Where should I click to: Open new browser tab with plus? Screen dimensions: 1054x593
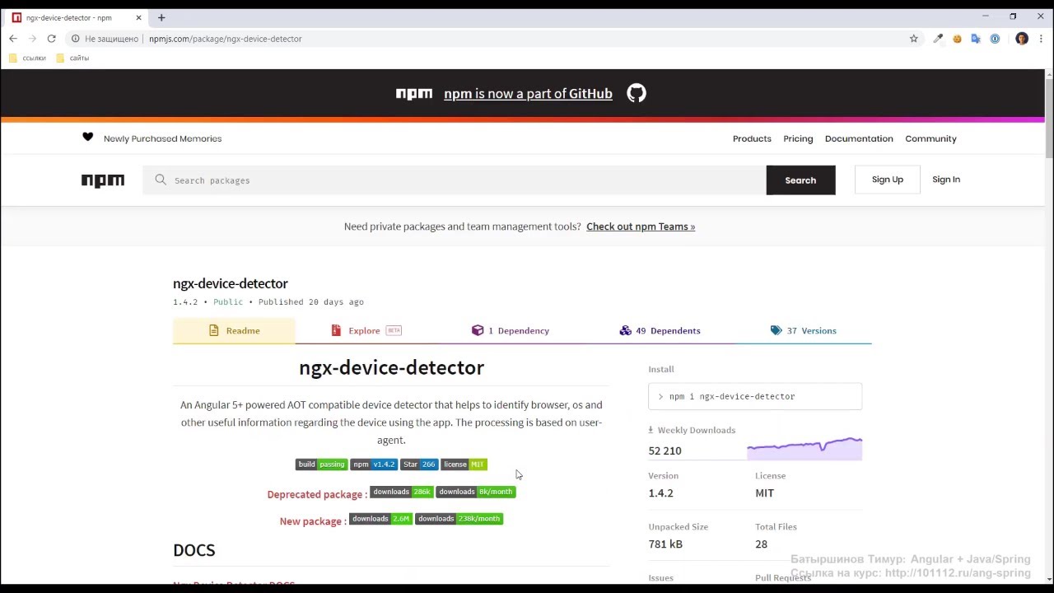[161, 17]
